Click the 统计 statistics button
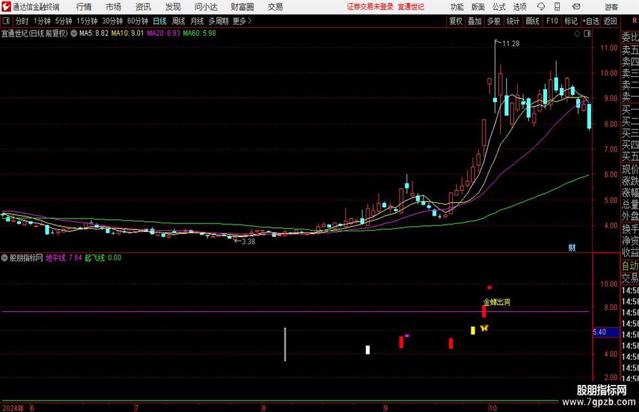The height and width of the screenshot is (412, 639). [513, 21]
